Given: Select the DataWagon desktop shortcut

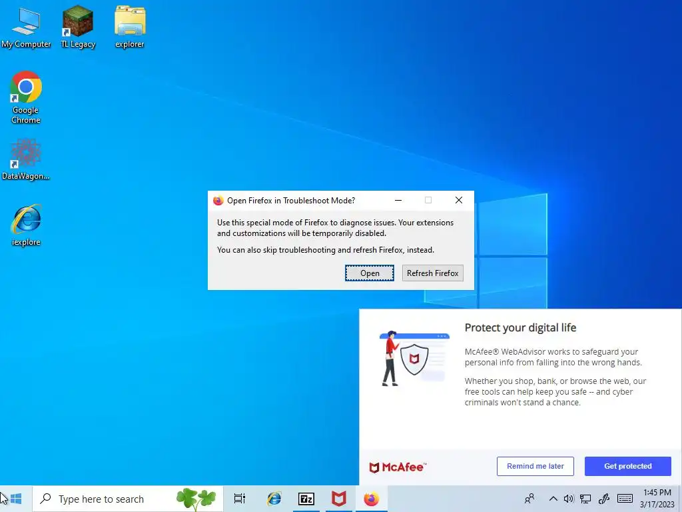Looking at the screenshot, I should pos(26,159).
